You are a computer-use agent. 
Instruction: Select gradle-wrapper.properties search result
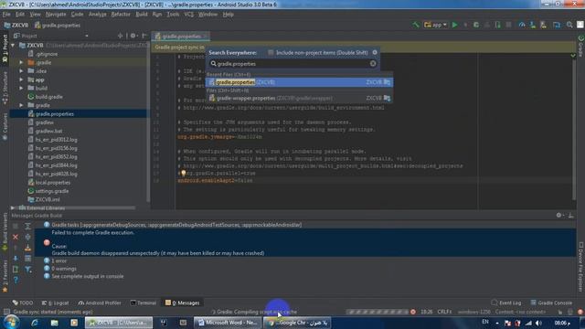[299, 98]
